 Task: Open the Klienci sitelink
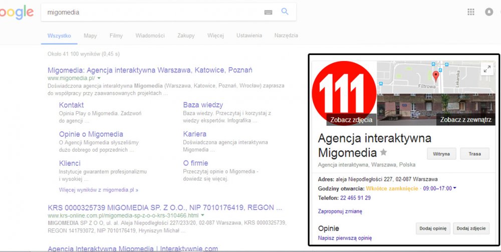(x=70, y=163)
